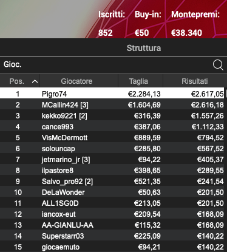Viewport: 227px width, 252px height.
Task: Click the table scrollbar thumb
Action: point(226,93)
